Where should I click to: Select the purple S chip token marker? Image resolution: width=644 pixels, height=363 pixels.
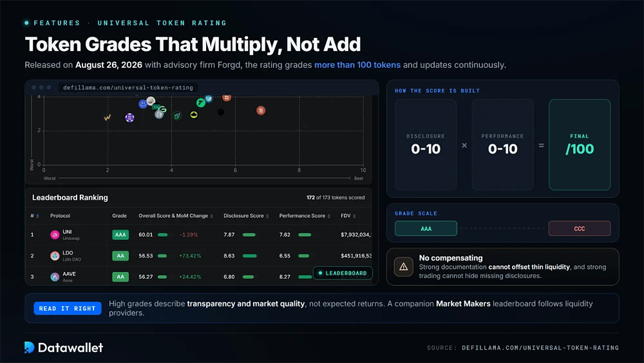click(129, 117)
